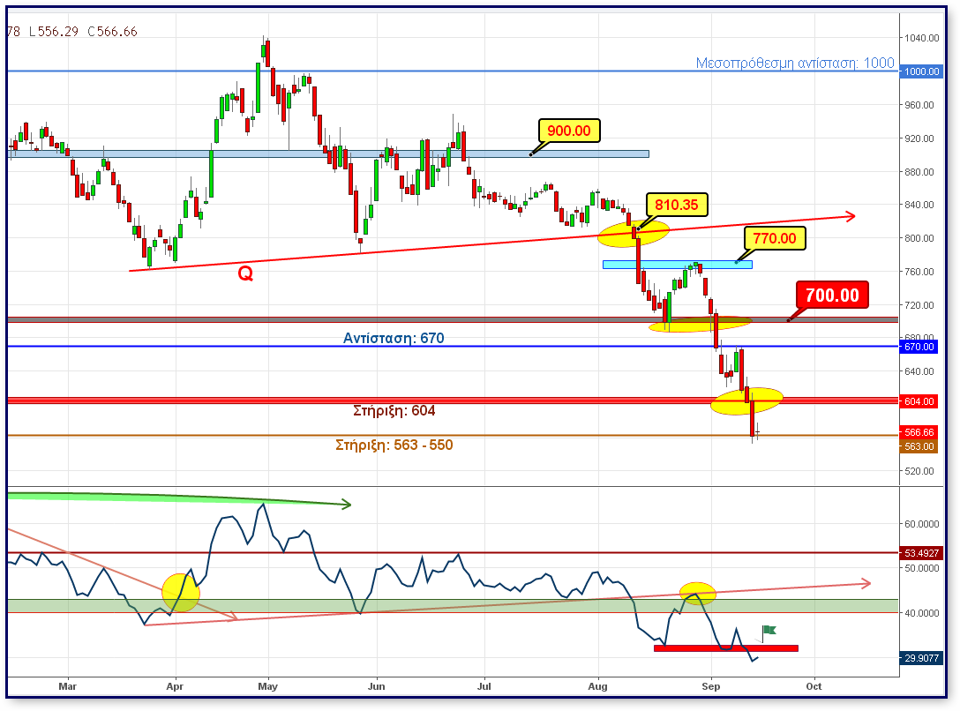Click the 1040.00 price axis label

point(922,38)
